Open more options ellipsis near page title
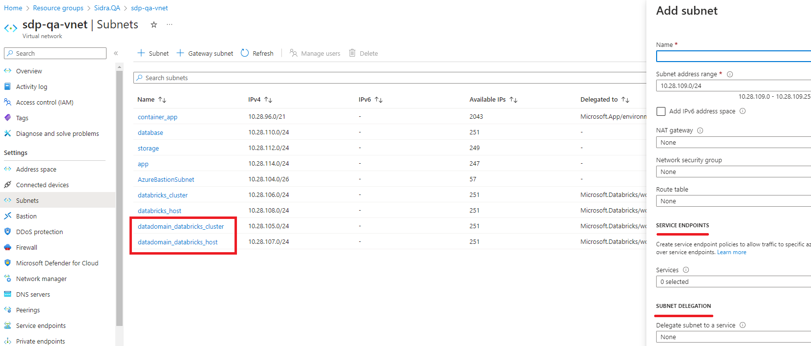The image size is (811, 346). pyautogui.click(x=170, y=24)
